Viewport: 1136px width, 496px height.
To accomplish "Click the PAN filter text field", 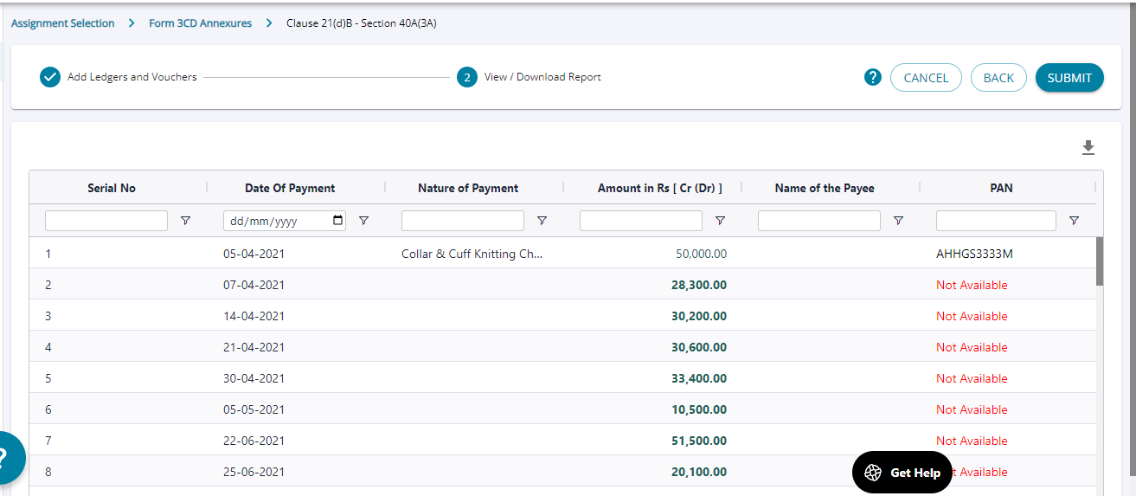I will coord(995,221).
